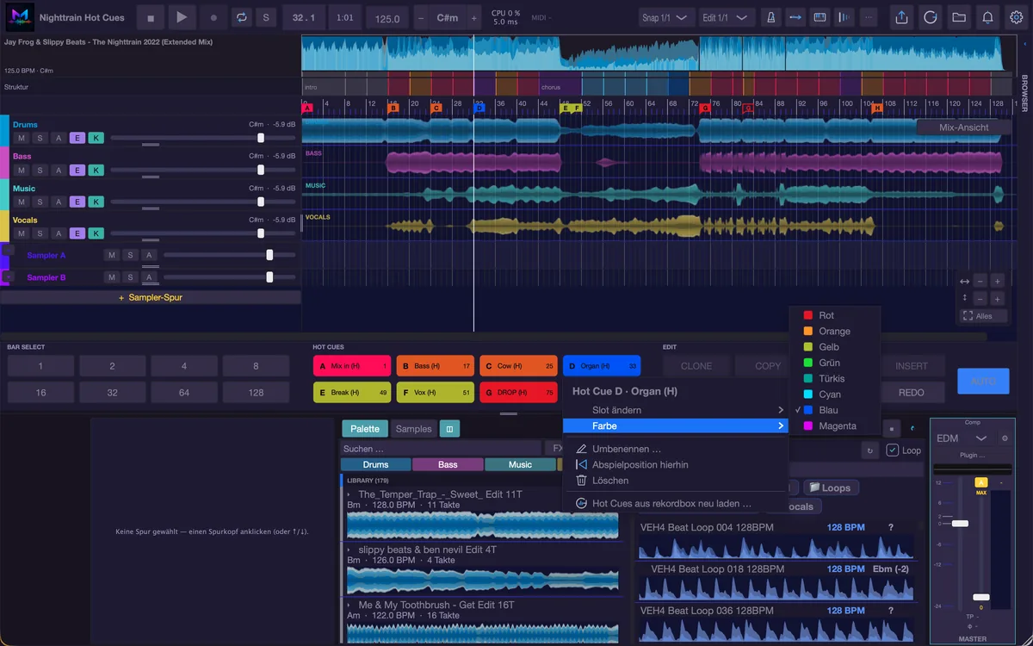Open notifications bell icon

(987, 17)
